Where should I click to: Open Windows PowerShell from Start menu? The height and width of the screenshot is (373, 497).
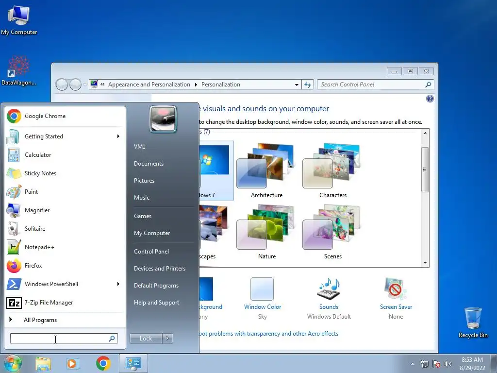[x=65, y=284]
